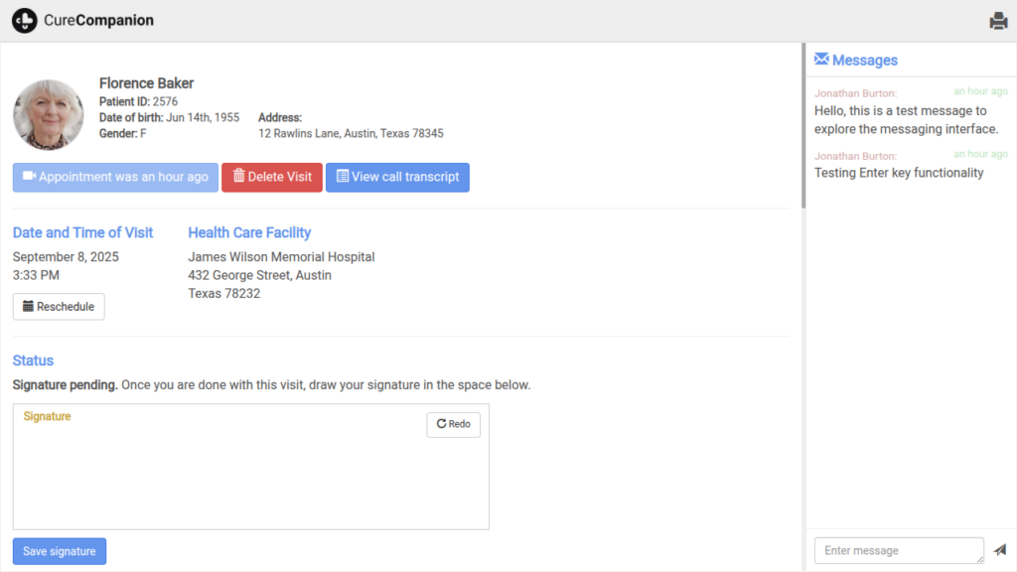This screenshot has height=572, width=1017.
Task: Click the message box resize handle
Action: (979, 559)
